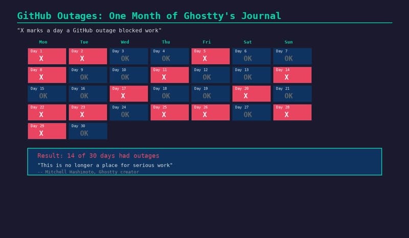Select the Day 6 OK cell
This screenshot has height=238, width=409.
click(252, 56)
